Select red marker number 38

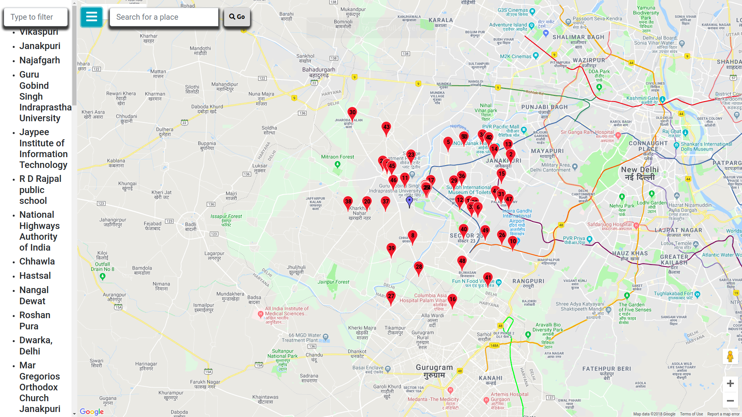click(x=348, y=202)
